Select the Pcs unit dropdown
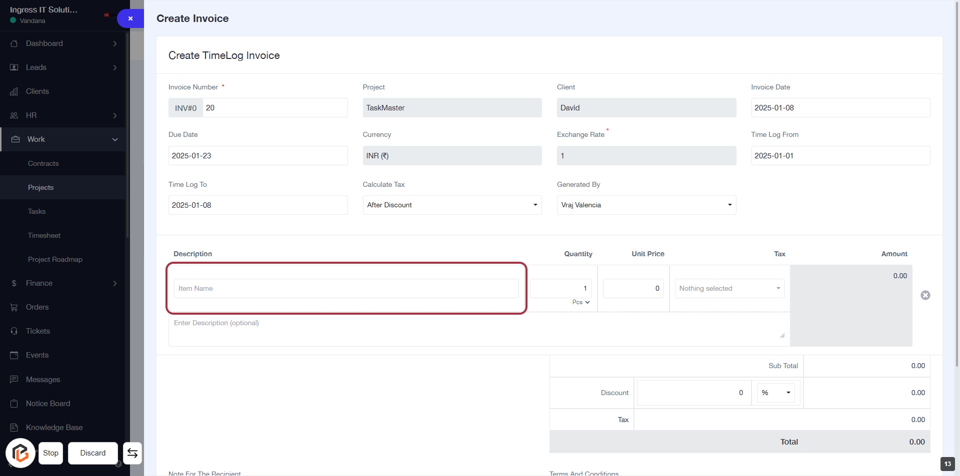Viewport: 960px width, 476px height. 581,302
